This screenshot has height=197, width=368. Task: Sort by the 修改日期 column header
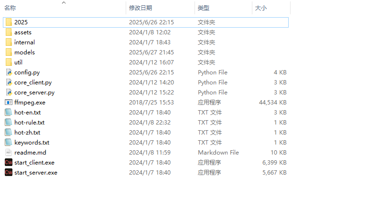[141, 8]
